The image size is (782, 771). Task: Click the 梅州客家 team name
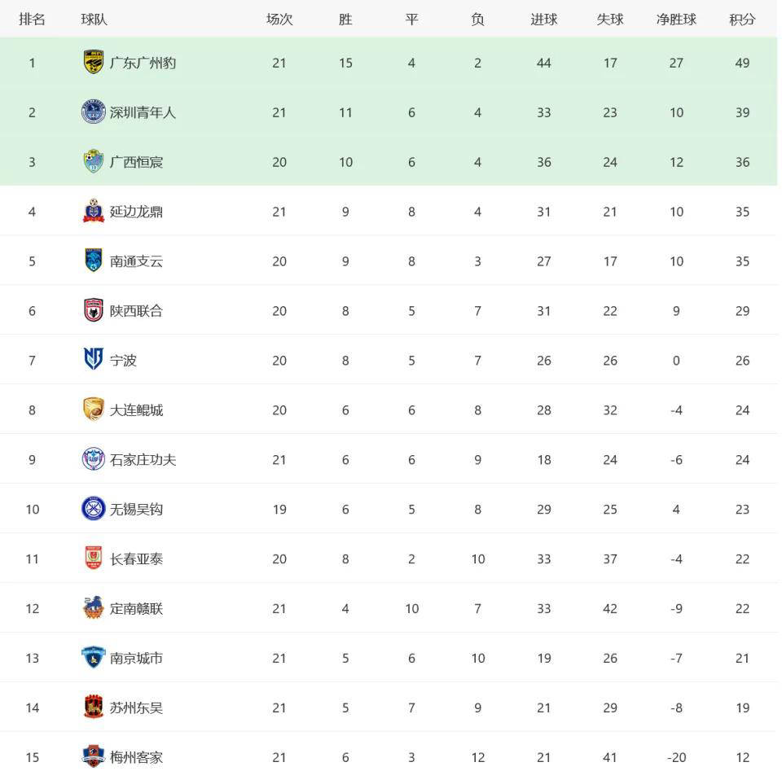pyautogui.click(x=136, y=757)
